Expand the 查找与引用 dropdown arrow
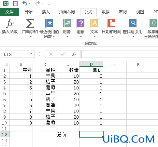158x147 pixels. pos(133,37)
